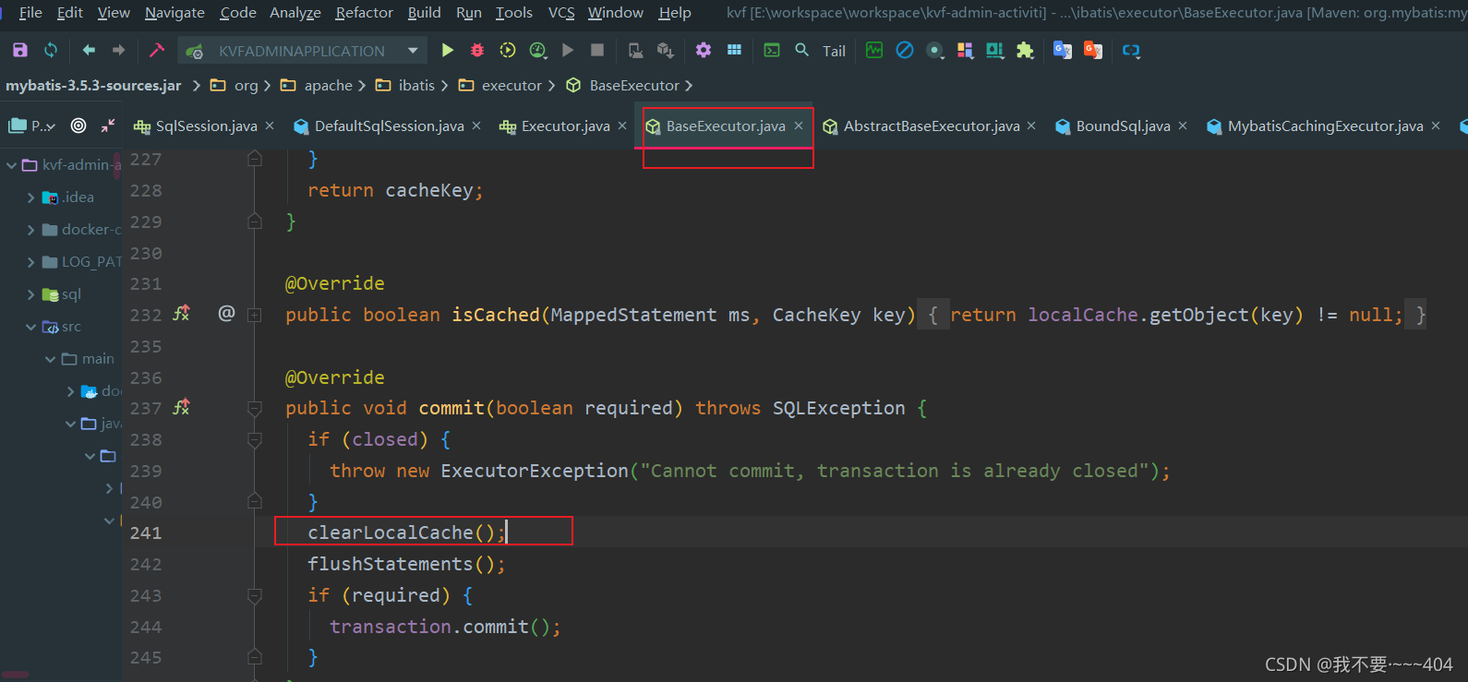Collapse the main folder node

(51, 359)
